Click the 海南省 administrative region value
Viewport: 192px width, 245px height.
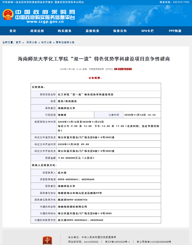point(62,115)
